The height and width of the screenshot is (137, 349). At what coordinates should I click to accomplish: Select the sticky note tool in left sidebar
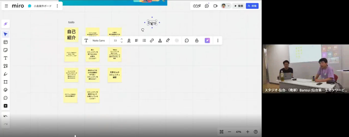click(x=5, y=50)
